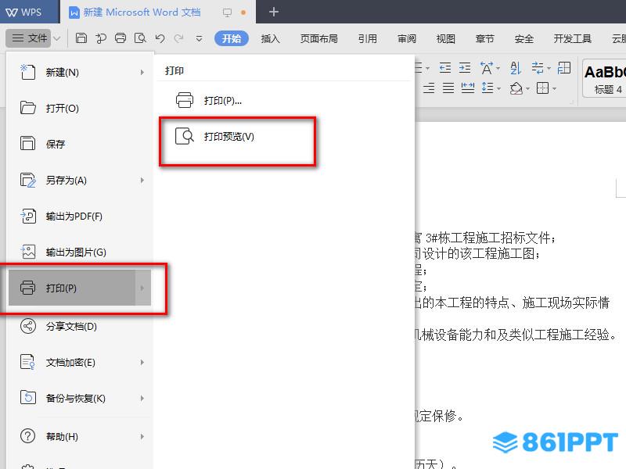
Task: Expand the 备份与恢复(K) submenu arrow
Action: [142, 398]
